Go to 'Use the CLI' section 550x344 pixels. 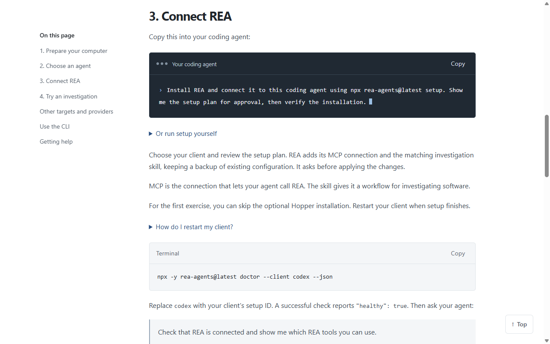(x=55, y=126)
